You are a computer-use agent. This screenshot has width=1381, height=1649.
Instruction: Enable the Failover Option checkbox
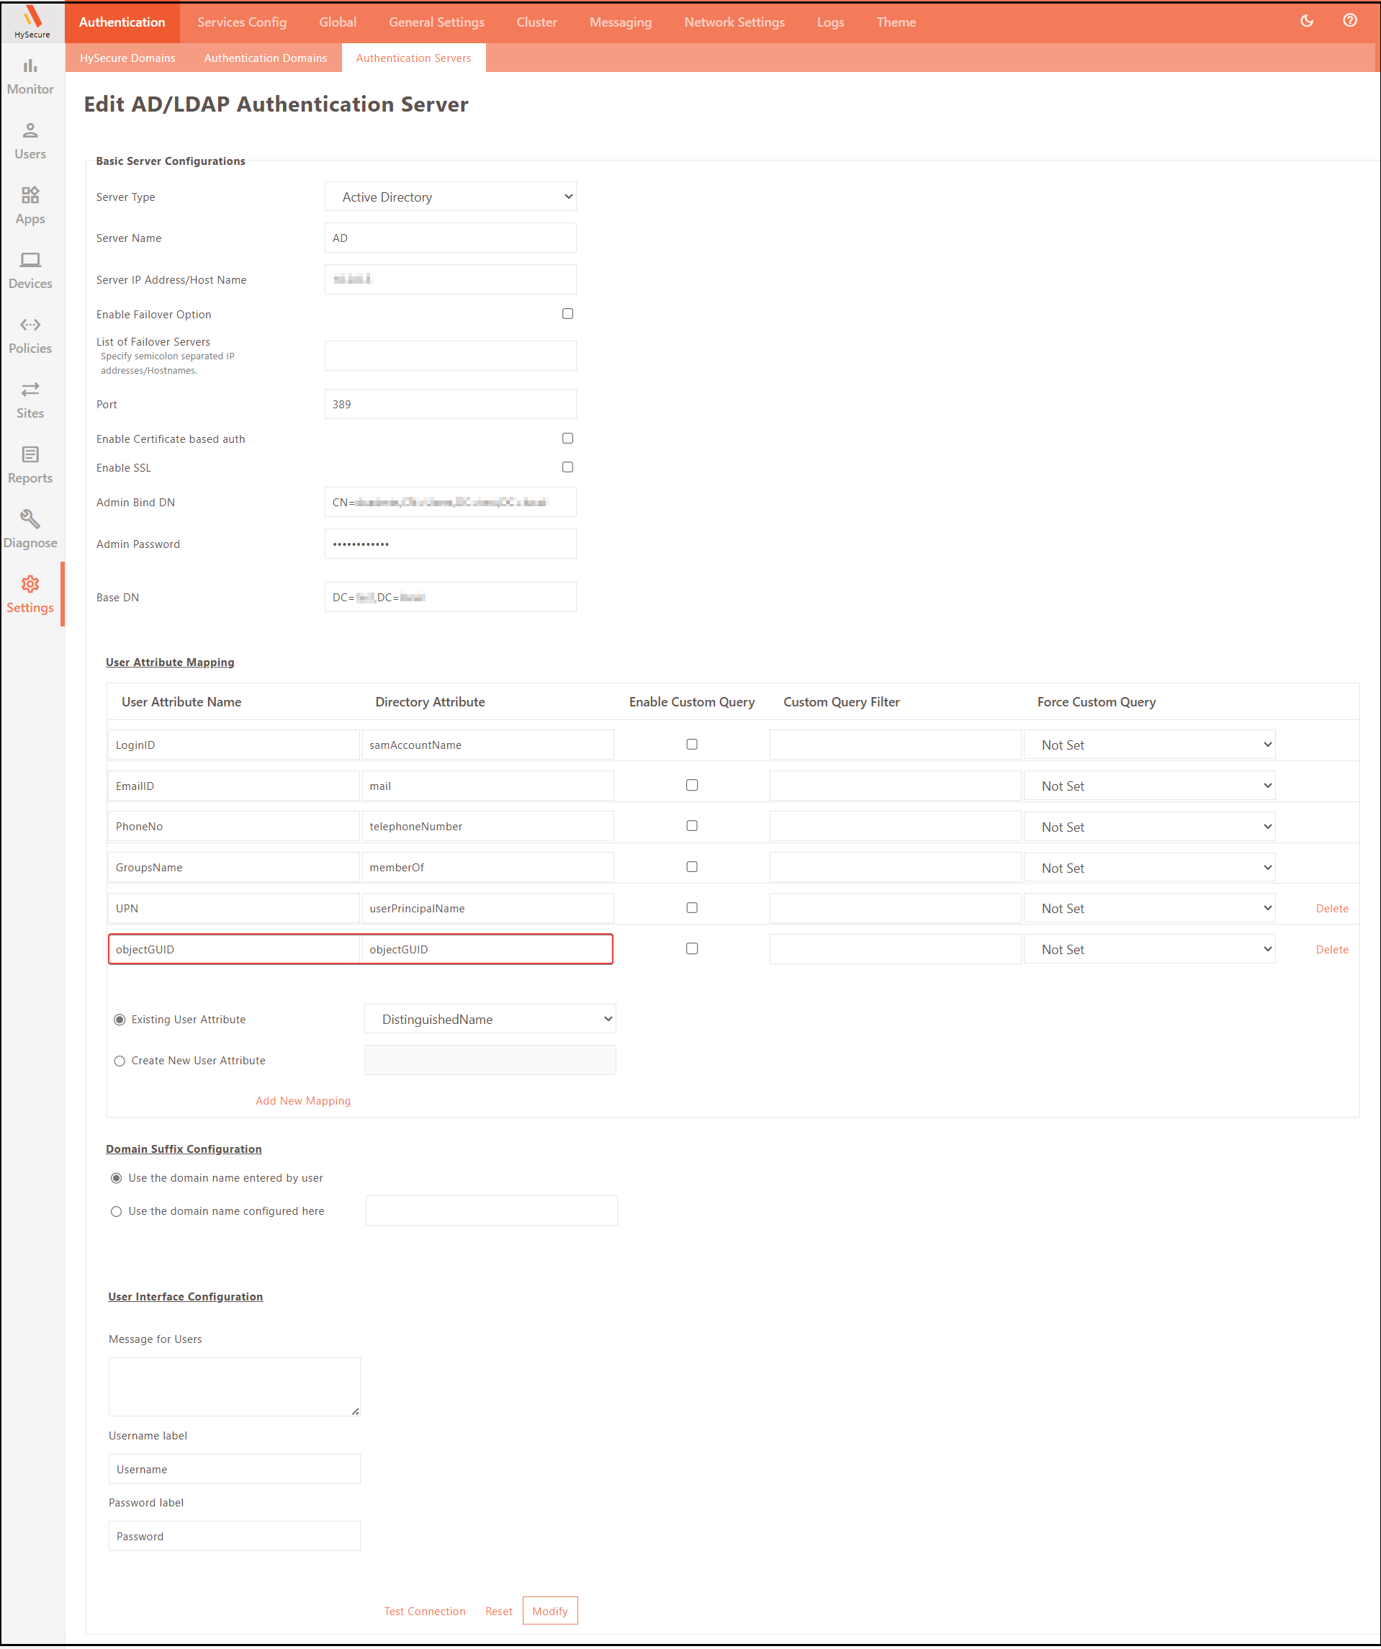pos(567,314)
